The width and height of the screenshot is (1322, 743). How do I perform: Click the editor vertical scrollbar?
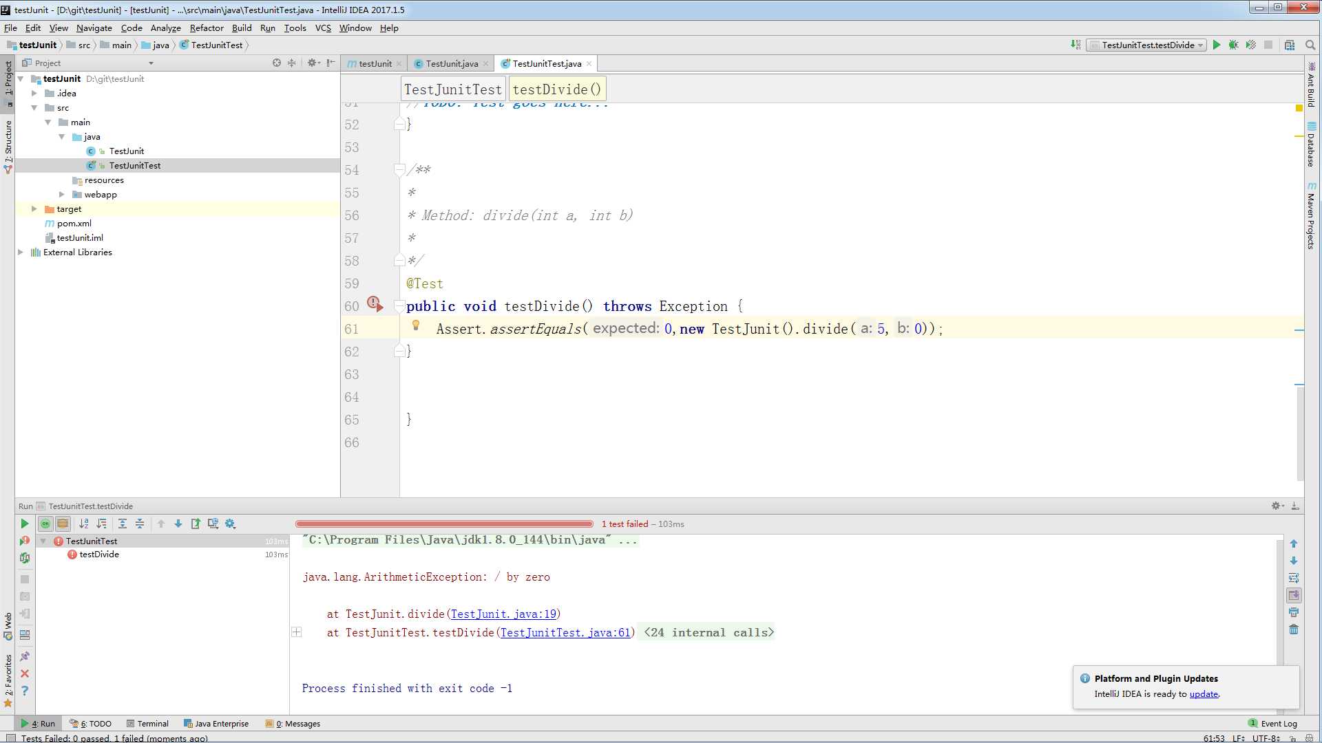pos(1300,433)
